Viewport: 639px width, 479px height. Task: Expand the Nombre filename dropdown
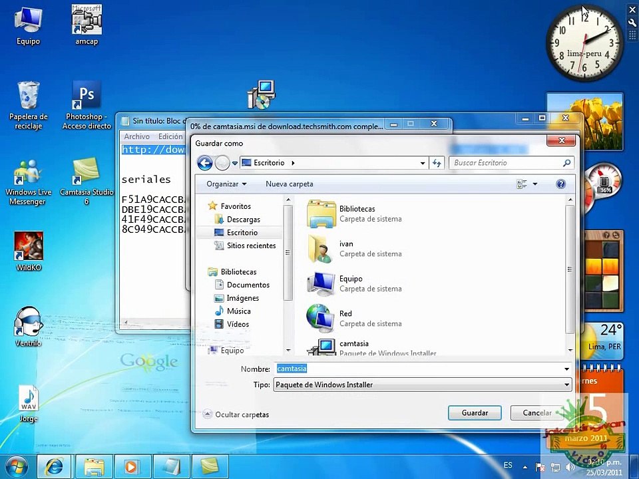pos(566,369)
